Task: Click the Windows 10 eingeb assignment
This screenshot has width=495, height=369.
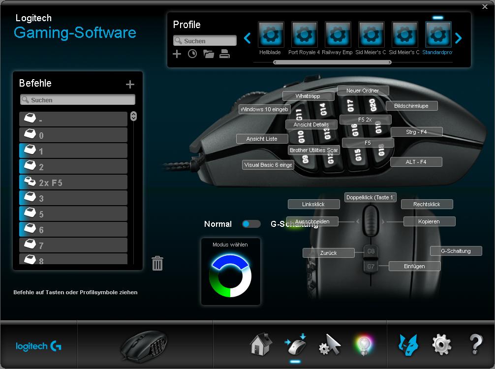Action: [265, 109]
